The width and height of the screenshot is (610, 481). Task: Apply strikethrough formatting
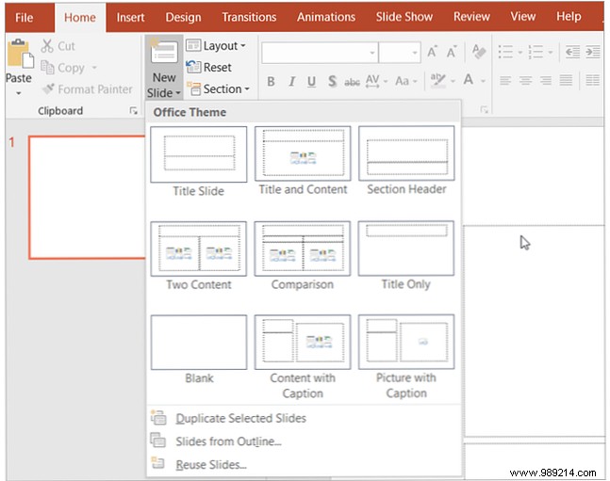pos(352,82)
